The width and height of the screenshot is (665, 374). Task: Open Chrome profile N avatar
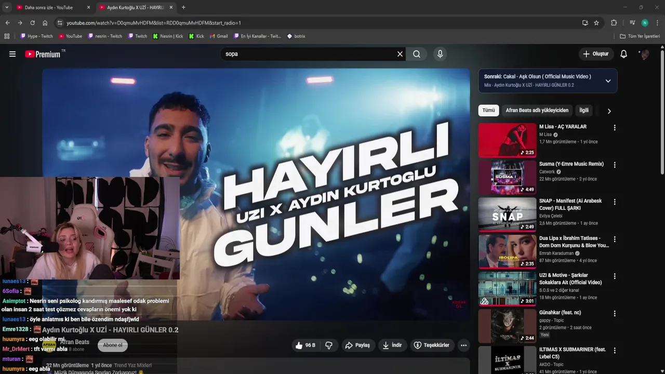645,23
